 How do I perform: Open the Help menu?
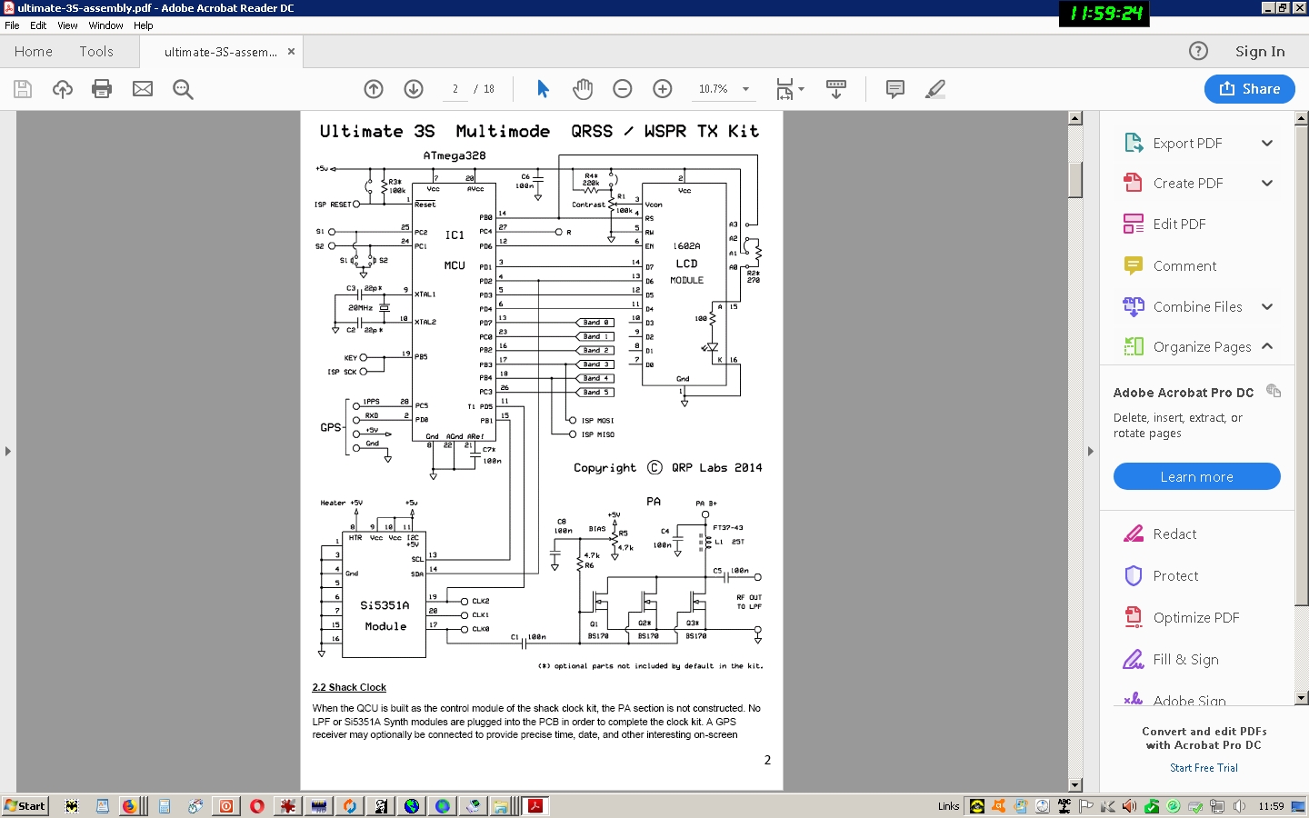[x=144, y=25]
